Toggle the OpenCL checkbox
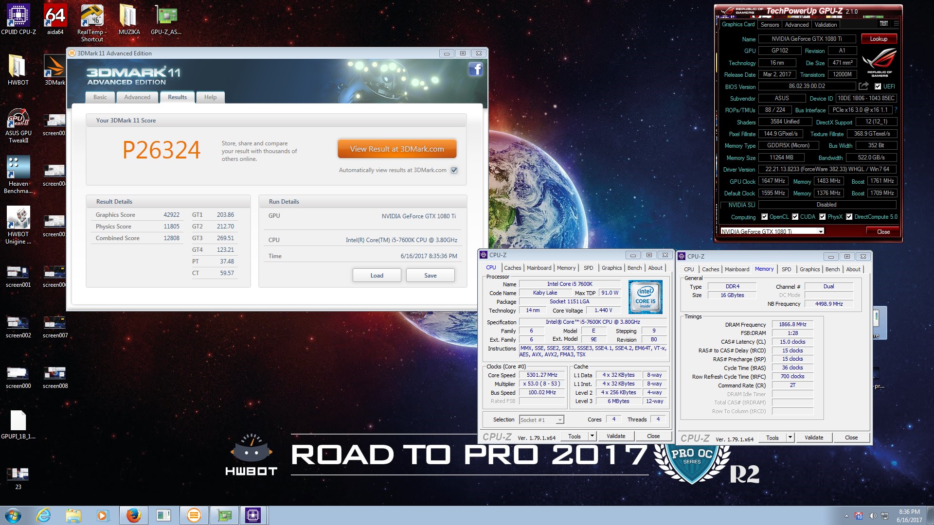Image resolution: width=934 pixels, height=525 pixels. (764, 217)
